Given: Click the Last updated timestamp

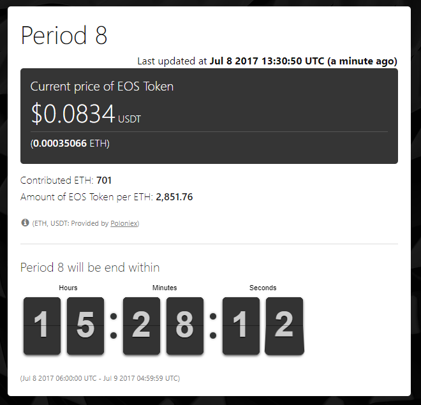Looking at the screenshot, I should click(x=267, y=61).
